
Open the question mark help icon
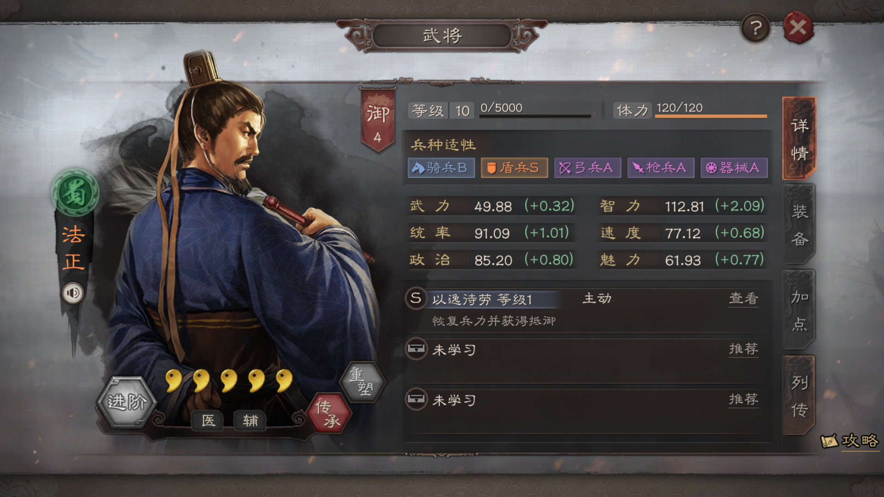[x=755, y=29]
